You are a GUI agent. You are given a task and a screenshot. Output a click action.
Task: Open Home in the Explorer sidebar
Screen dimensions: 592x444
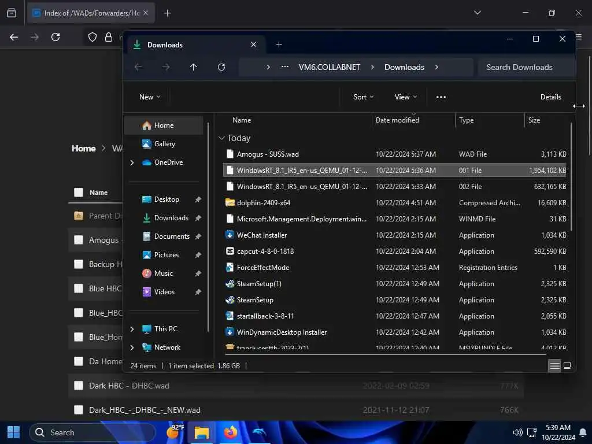pos(164,125)
